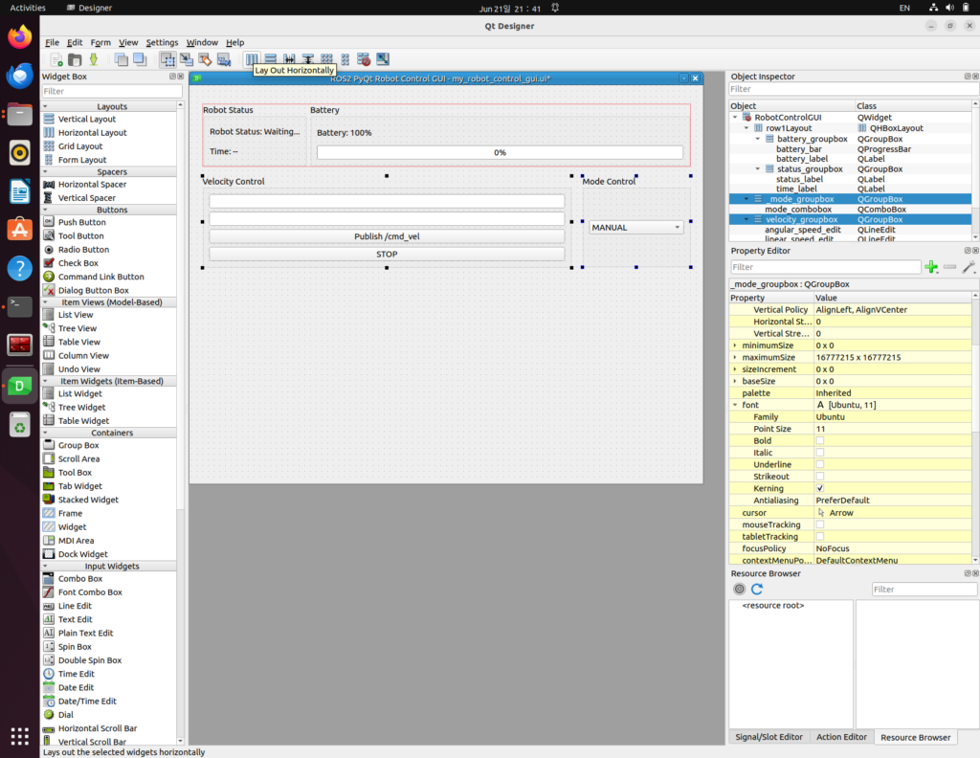Switch to the Action Editor tab
This screenshot has width=980, height=758.
tap(841, 737)
